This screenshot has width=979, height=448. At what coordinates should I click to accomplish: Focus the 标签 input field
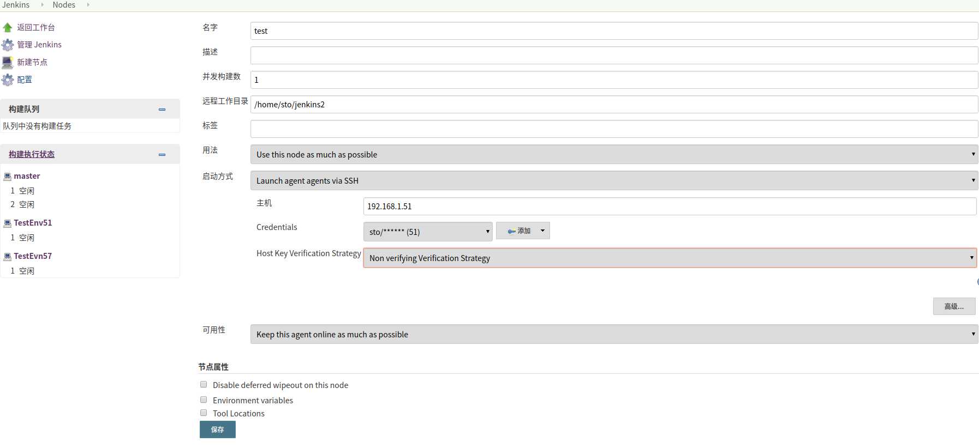coord(614,129)
